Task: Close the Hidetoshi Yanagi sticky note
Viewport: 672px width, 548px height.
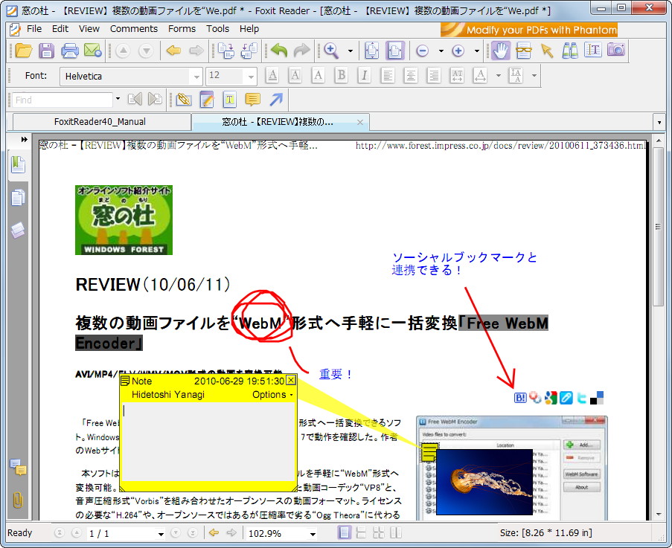Action: click(x=290, y=380)
